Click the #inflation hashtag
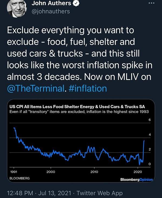This screenshot has height=198, width=162. [88, 88]
